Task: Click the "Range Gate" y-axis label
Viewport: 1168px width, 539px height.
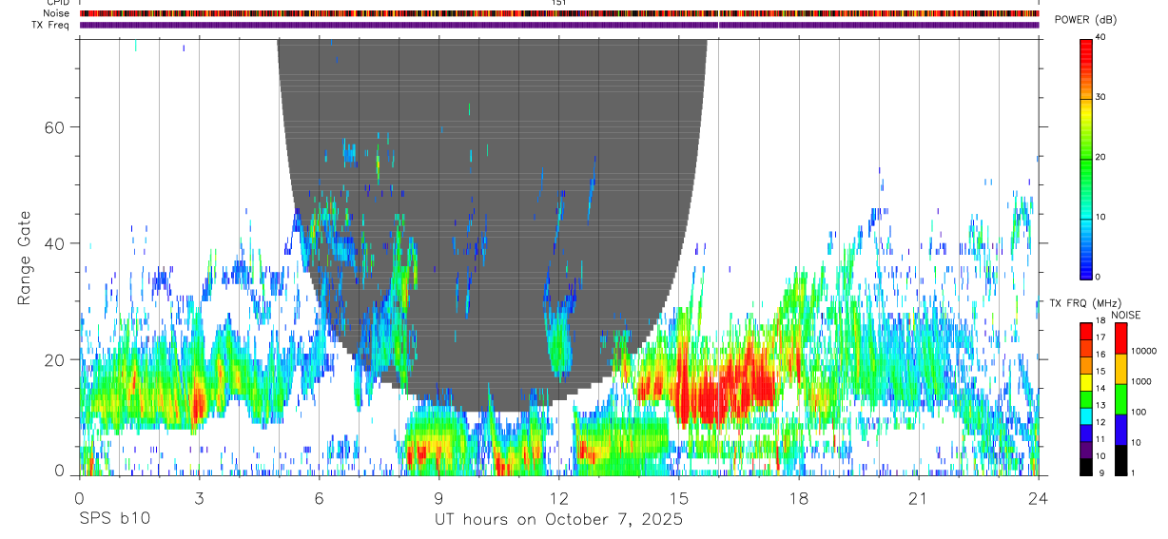Action: pos(25,258)
